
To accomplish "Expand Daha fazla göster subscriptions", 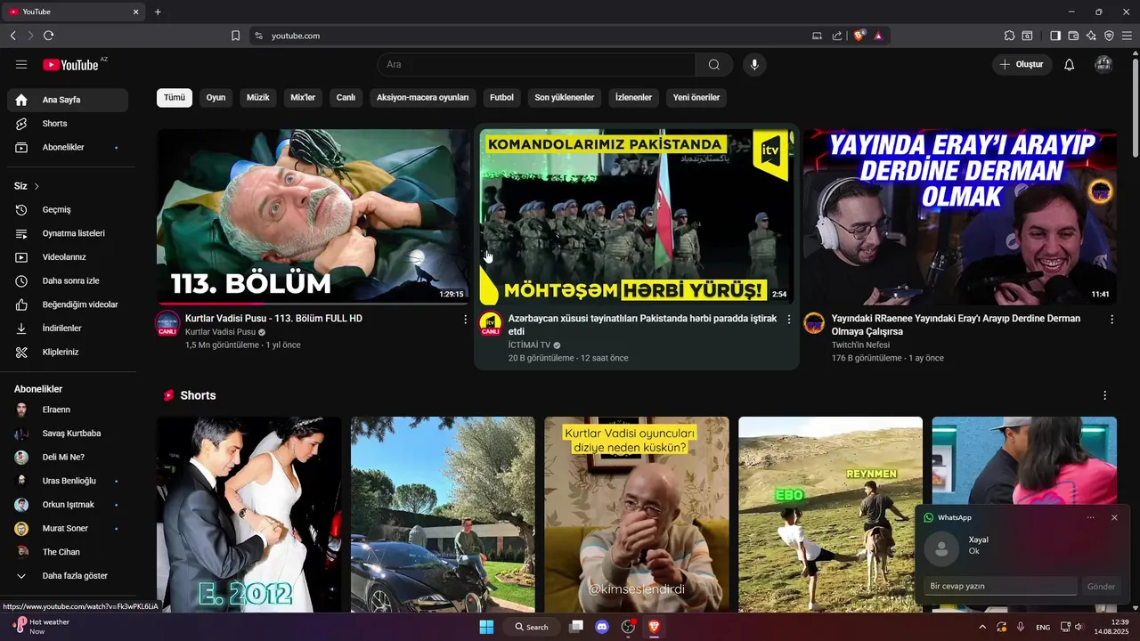I will coord(68,576).
